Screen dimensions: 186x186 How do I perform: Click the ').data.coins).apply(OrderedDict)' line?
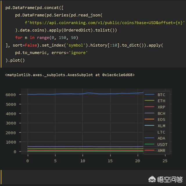pos(66,30)
